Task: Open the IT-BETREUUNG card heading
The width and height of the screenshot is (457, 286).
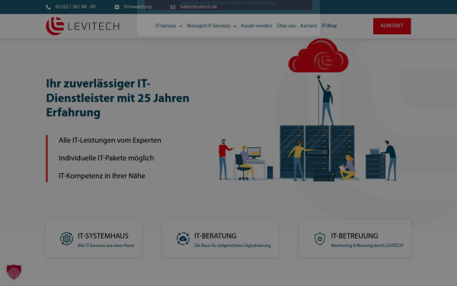Action: (x=354, y=236)
